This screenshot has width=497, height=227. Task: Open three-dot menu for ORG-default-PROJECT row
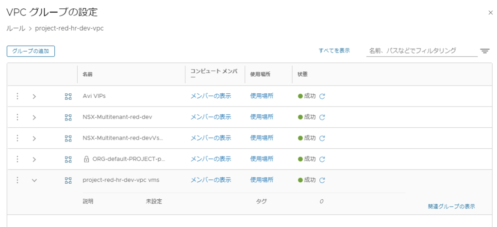pyautogui.click(x=17, y=159)
